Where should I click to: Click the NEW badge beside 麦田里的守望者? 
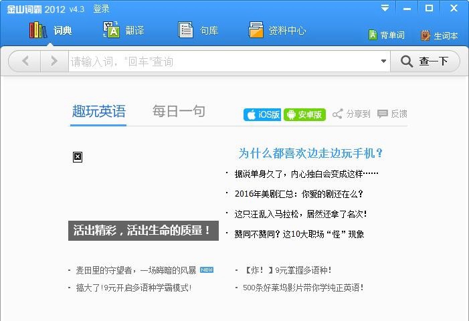pyautogui.click(x=207, y=270)
